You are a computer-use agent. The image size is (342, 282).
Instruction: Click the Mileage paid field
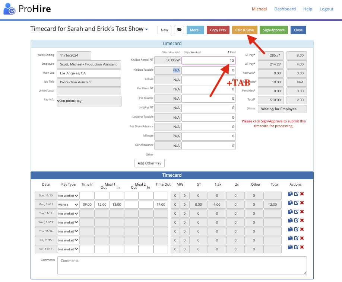click(209, 136)
